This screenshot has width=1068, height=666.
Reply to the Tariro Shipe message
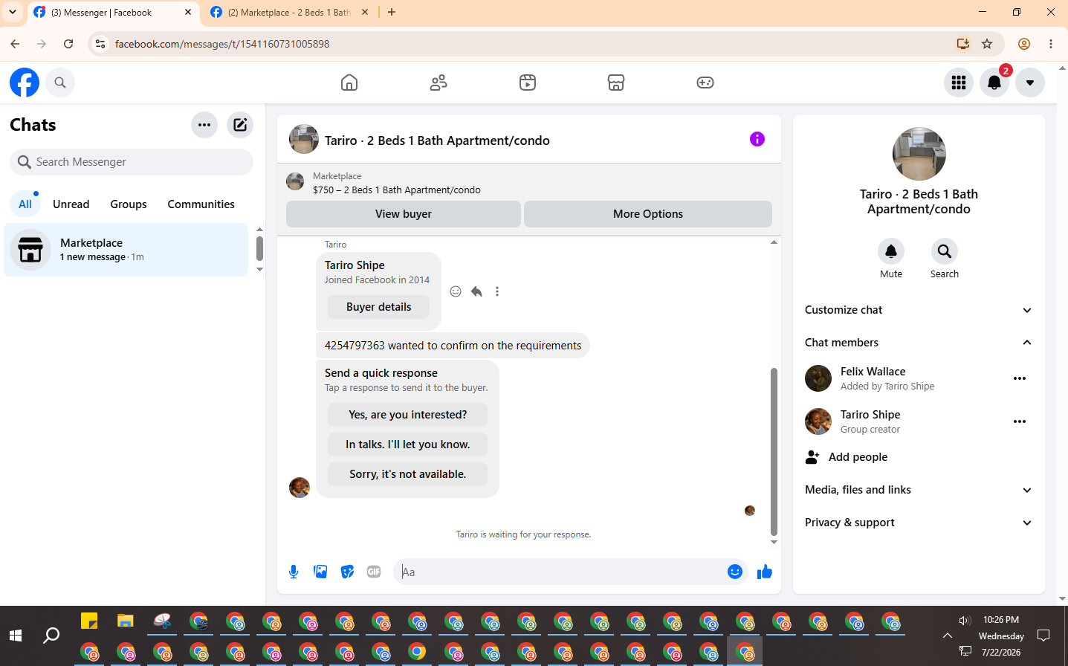pyautogui.click(x=476, y=291)
